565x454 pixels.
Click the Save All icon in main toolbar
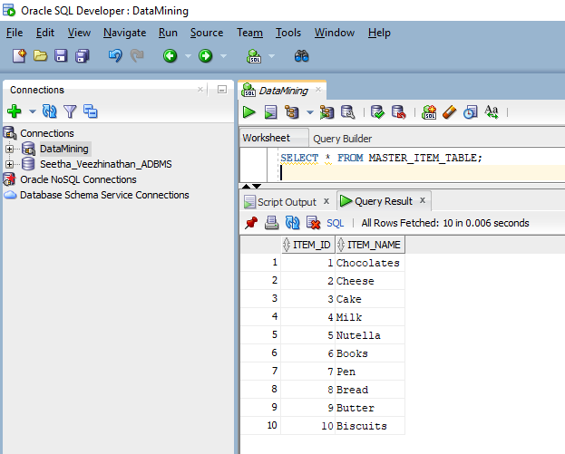pos(83,56)
